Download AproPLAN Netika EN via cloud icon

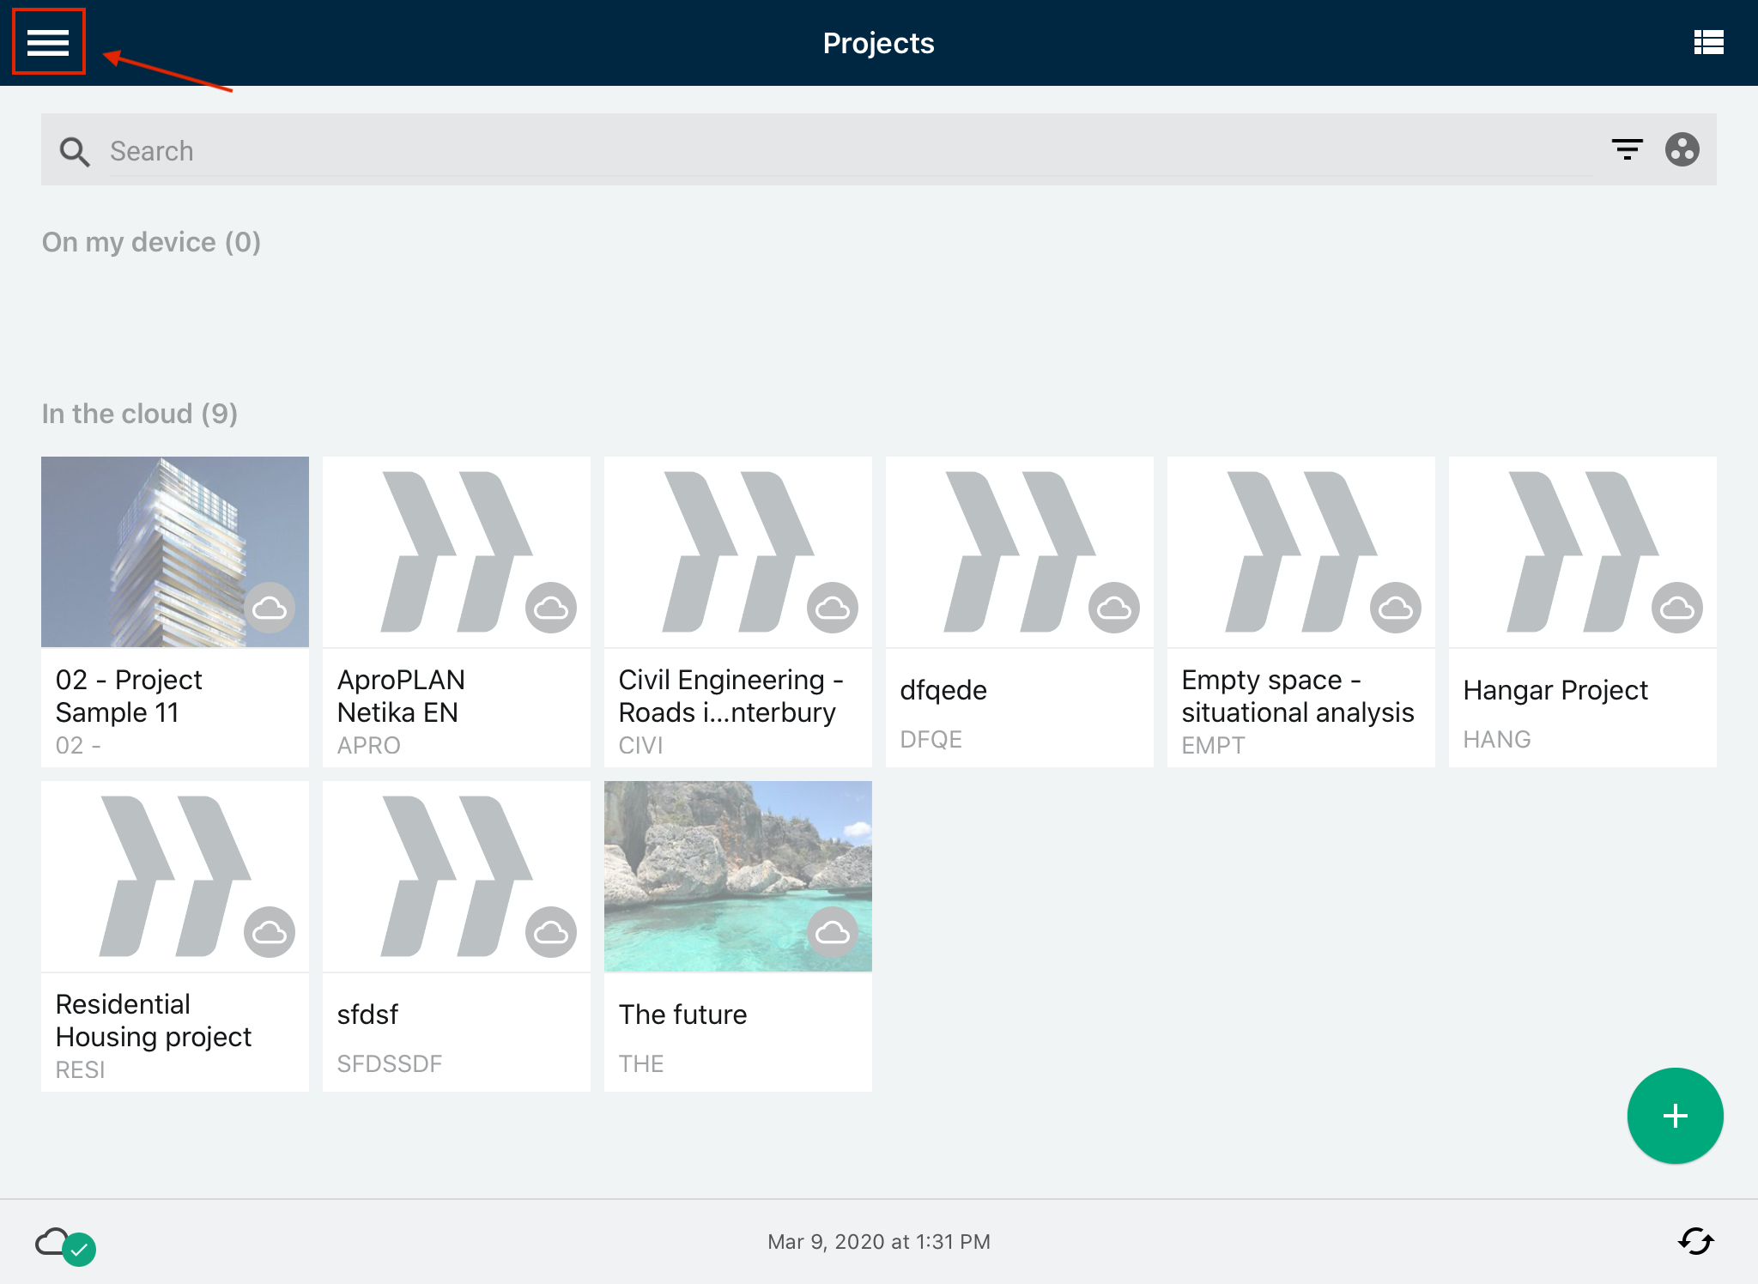pyautogui.click(x=551, y=608)
